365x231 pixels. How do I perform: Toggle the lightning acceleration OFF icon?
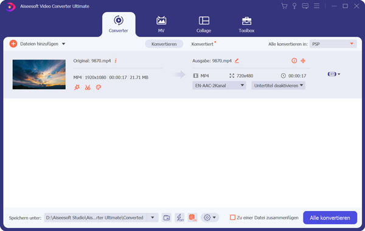tap(179, 218)
